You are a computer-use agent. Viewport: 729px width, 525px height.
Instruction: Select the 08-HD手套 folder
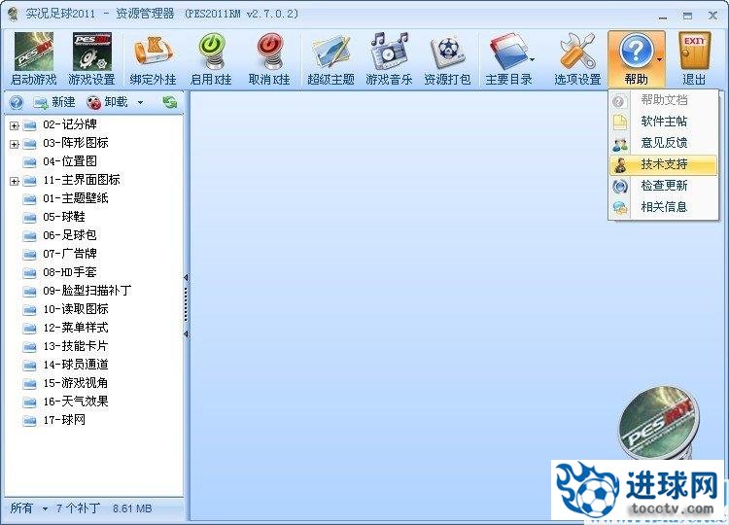click(x=70, y=272)
